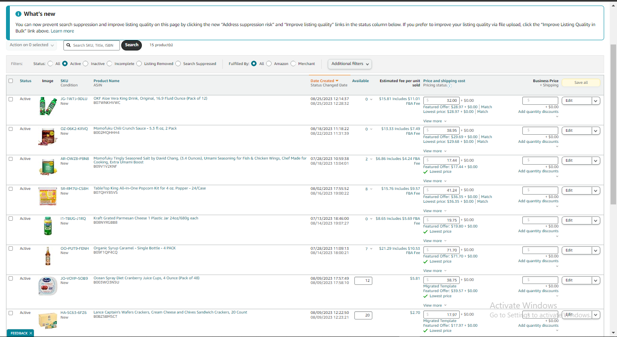Open the Organic Syrup Caramel product link
The height and width of the screenshot is (337, 617).
pos(135,248)
